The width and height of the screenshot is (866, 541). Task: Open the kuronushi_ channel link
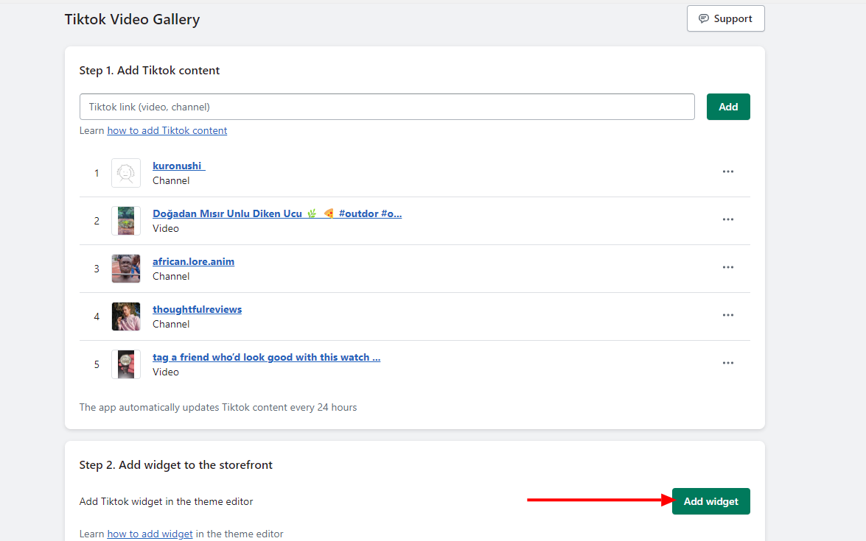179,166
